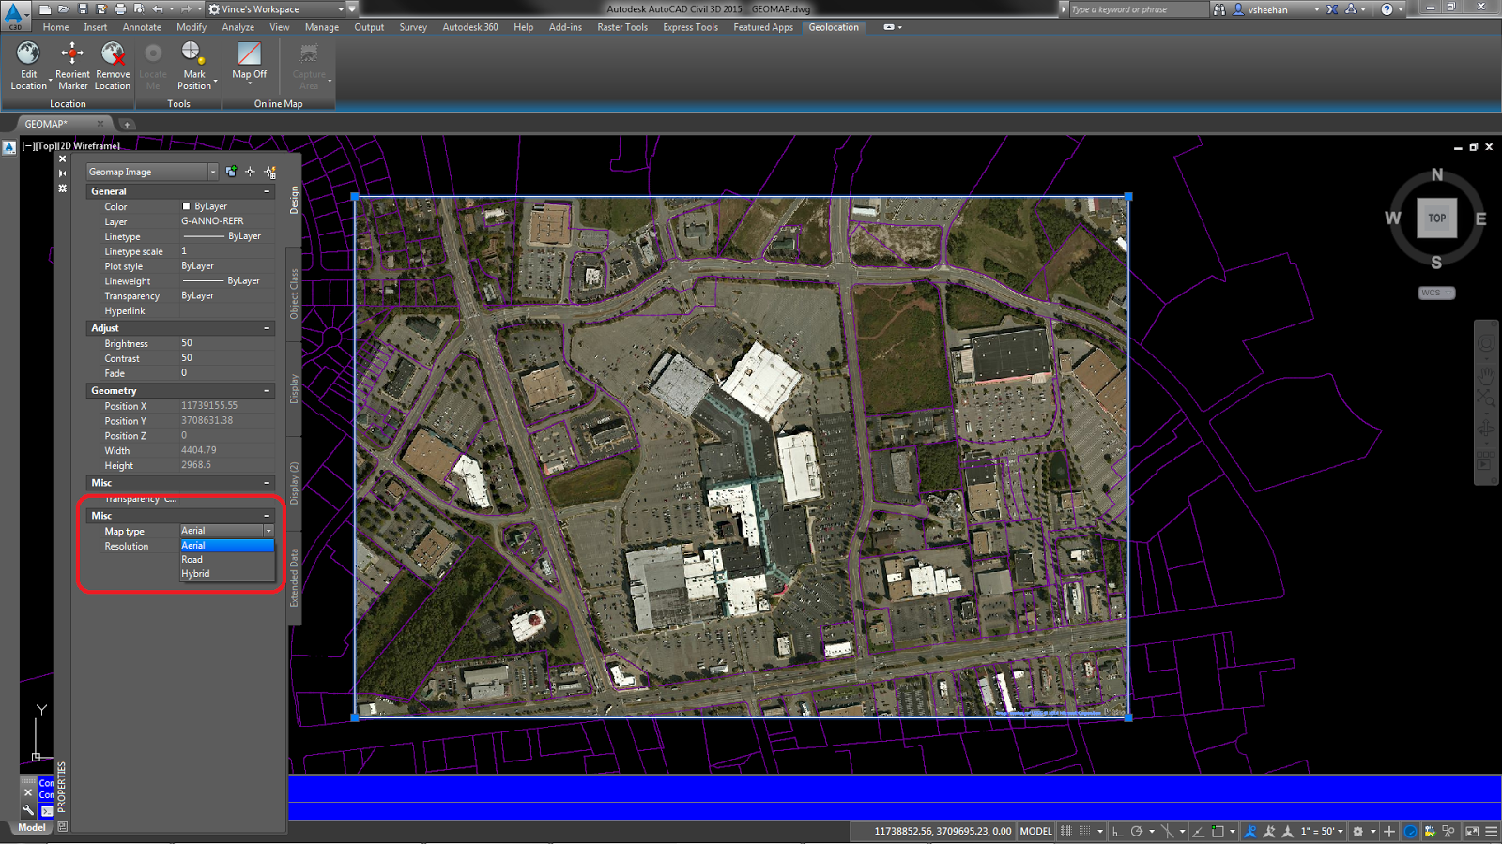
Task: Toggle Graphics Performance in the status bar
Action: (1411, 832)
